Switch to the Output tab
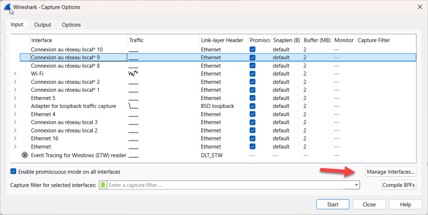 coord(42,25)
